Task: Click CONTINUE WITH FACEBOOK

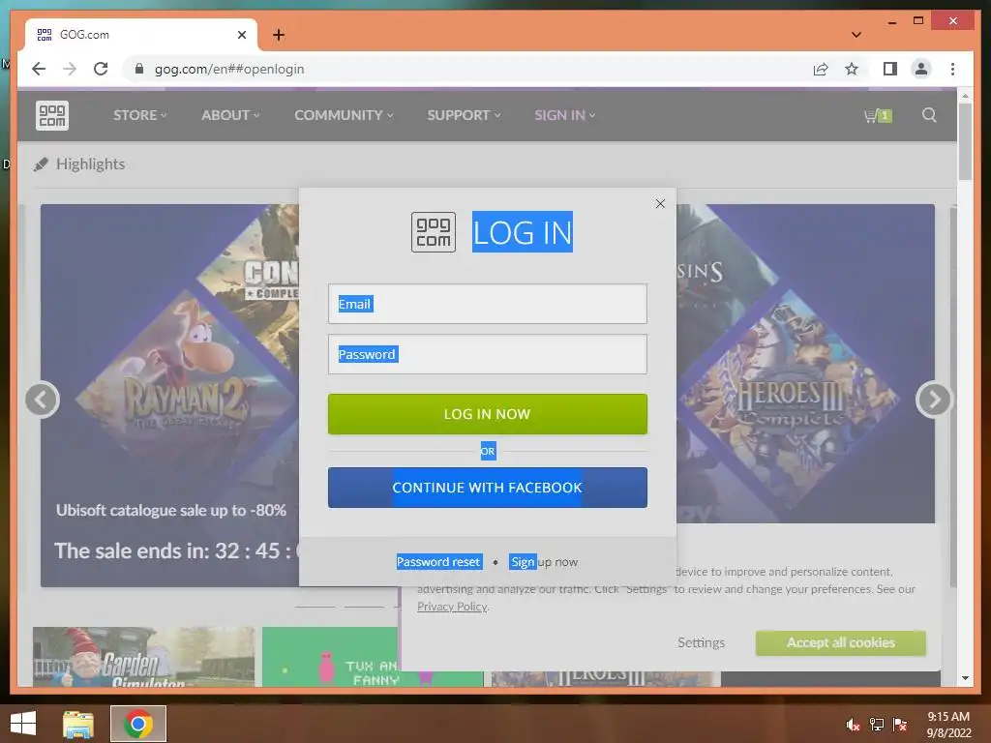Action: point(488,488)
